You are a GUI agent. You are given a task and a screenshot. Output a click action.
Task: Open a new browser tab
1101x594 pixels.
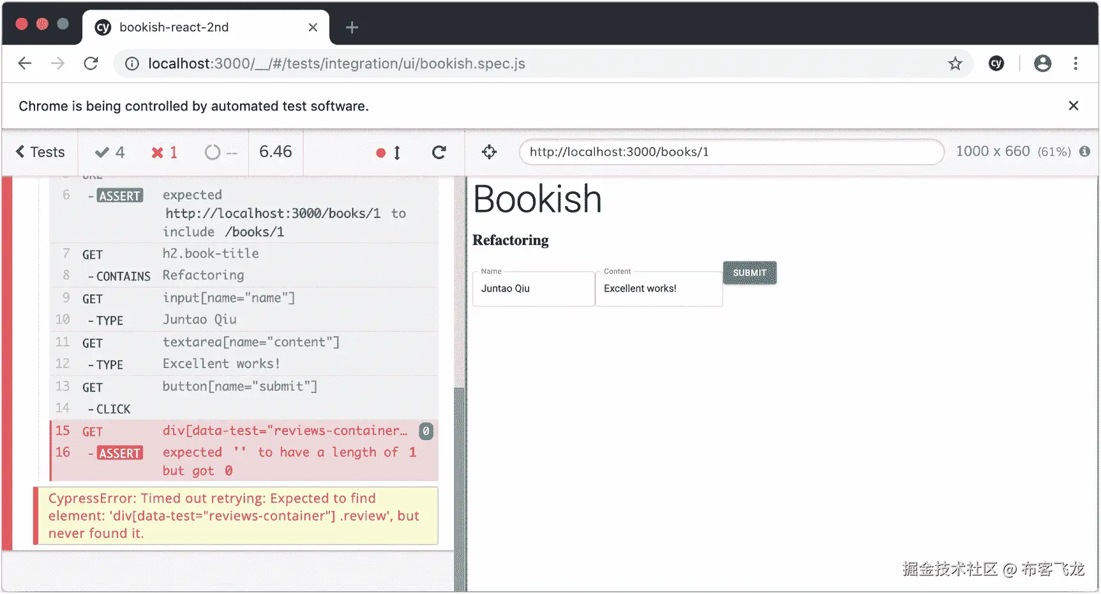click(x=352, y=27)
